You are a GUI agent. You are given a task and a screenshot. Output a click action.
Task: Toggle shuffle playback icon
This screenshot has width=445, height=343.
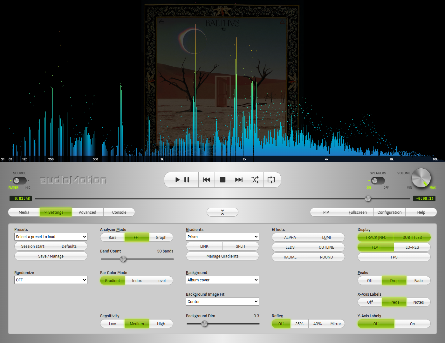coord(255,180)
